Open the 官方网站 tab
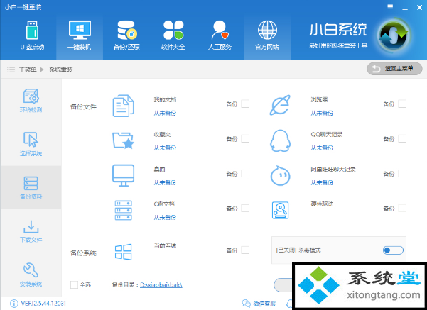The height and width of the screenshot is (310, 427). pyautogui.click(x=267, y=36)
